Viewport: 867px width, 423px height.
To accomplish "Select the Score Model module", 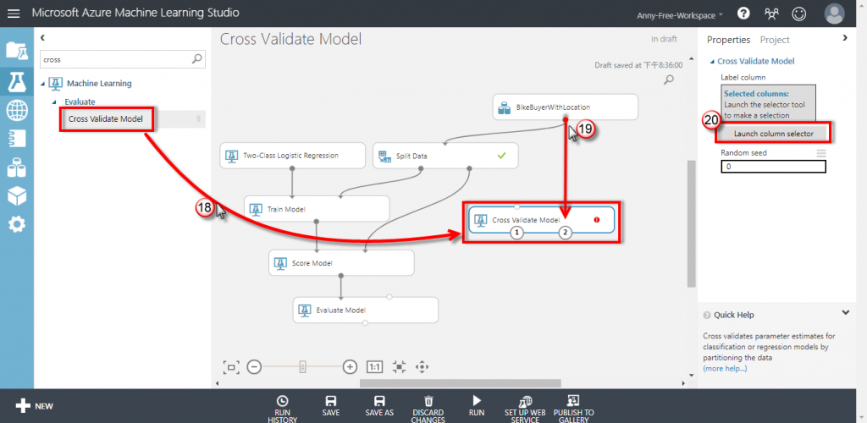I will tap(341, 262).
